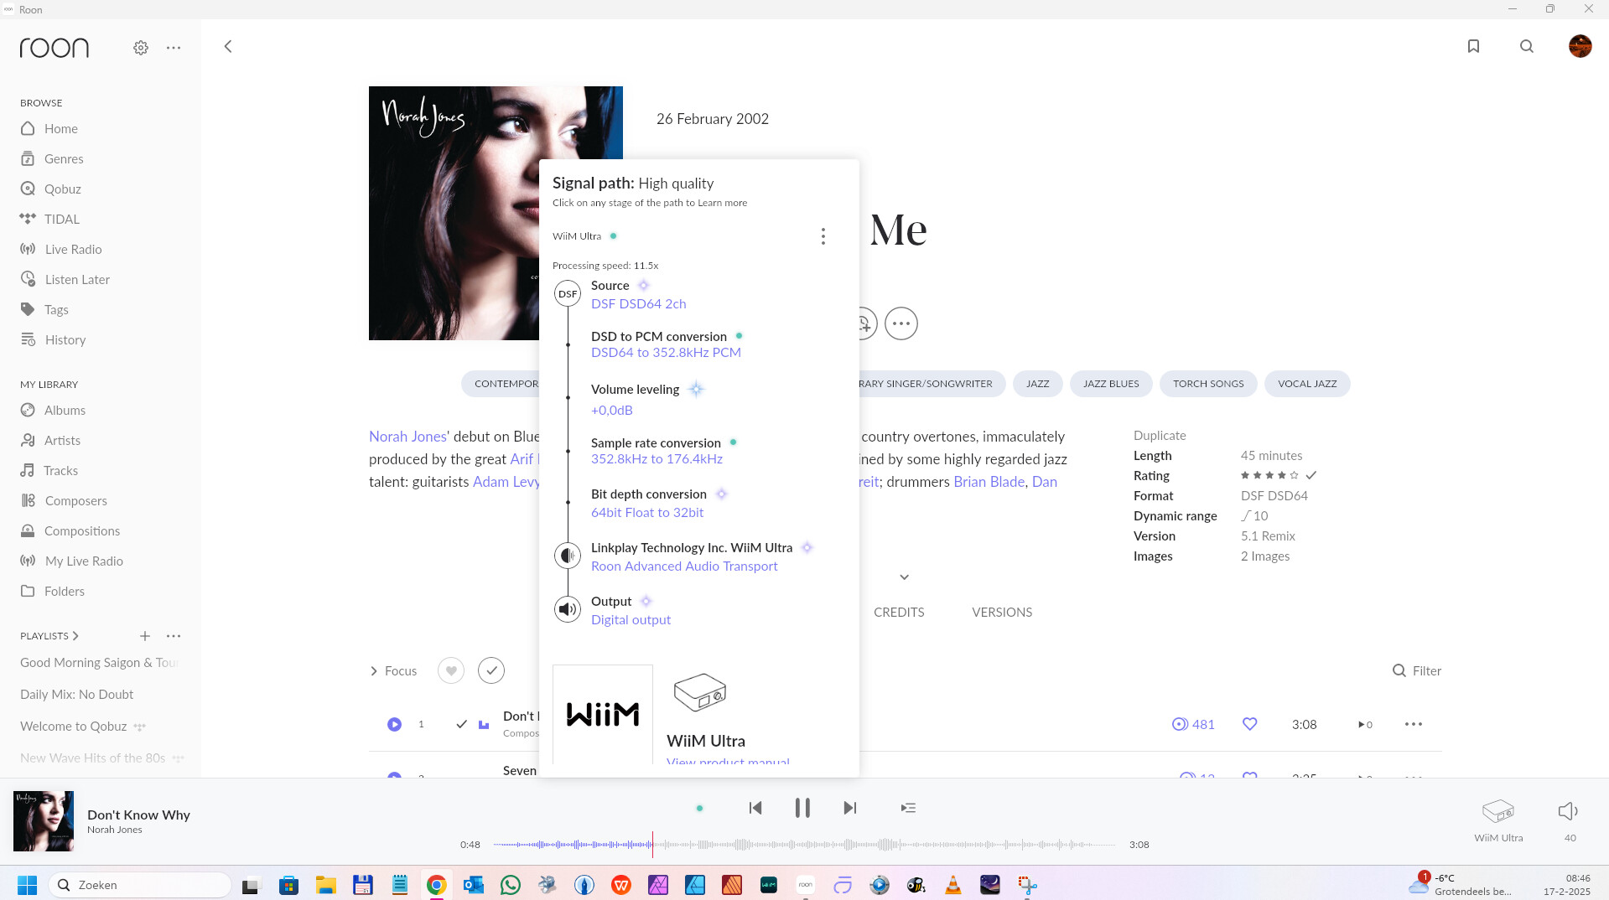Switch to the VERSIONS tab

point(1002,613)
